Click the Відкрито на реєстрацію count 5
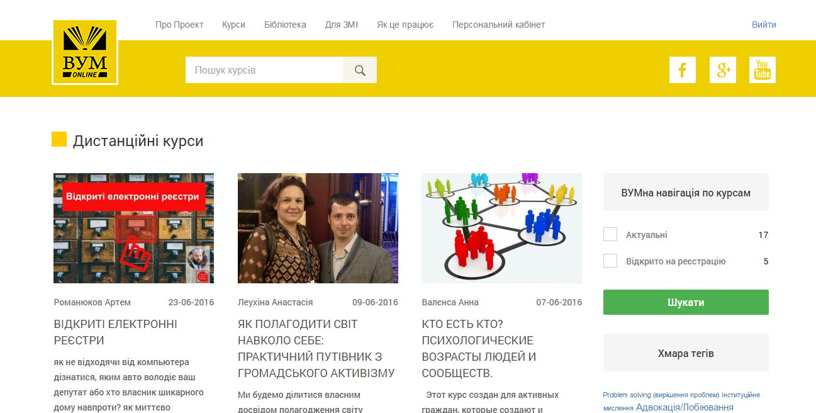Viewport: 816px width, 413px height. 766,261
